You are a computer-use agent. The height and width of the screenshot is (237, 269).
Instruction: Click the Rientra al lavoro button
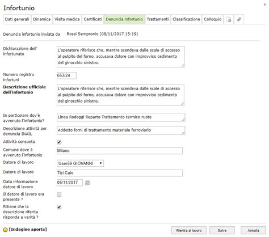click(189, 230)
